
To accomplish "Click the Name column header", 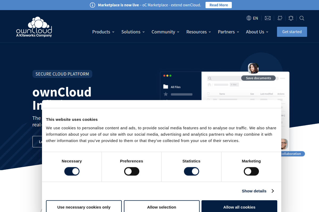I will (222, 94).
